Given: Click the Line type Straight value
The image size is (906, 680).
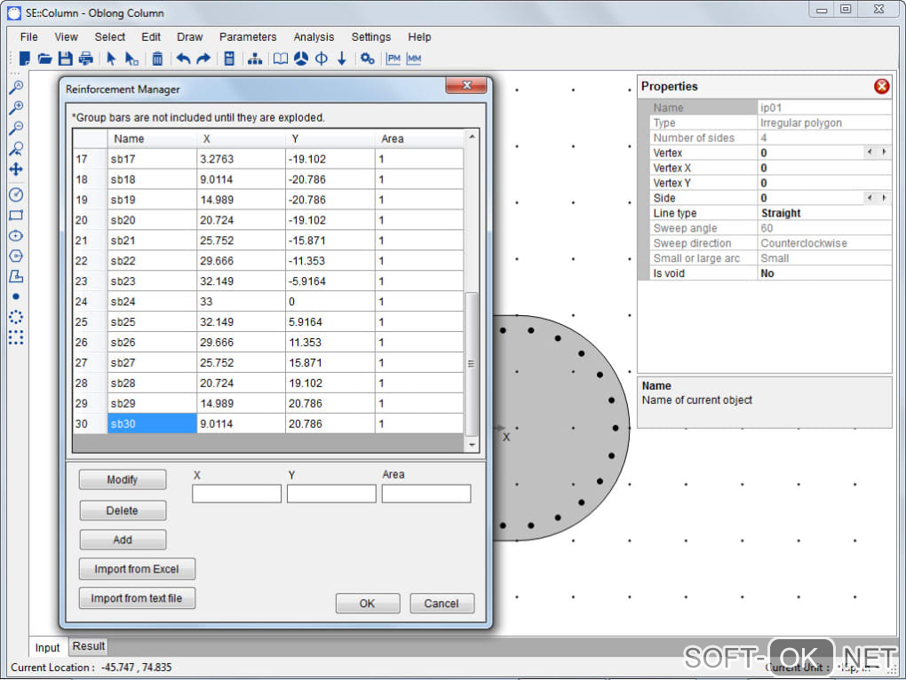Looking at the screenshot, I should click(x=781, y=213).
